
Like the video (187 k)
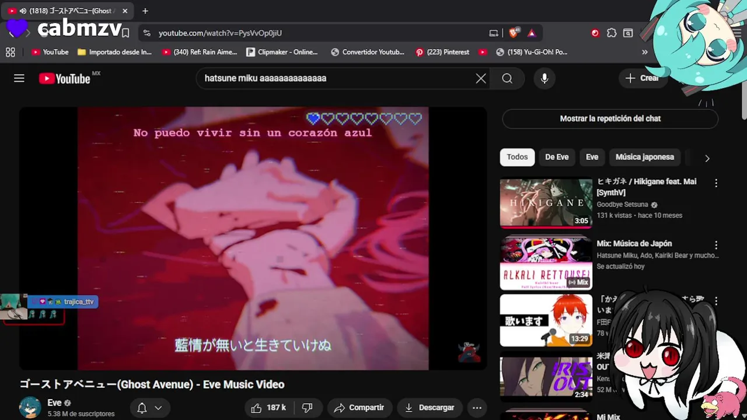tap(270, 408)
